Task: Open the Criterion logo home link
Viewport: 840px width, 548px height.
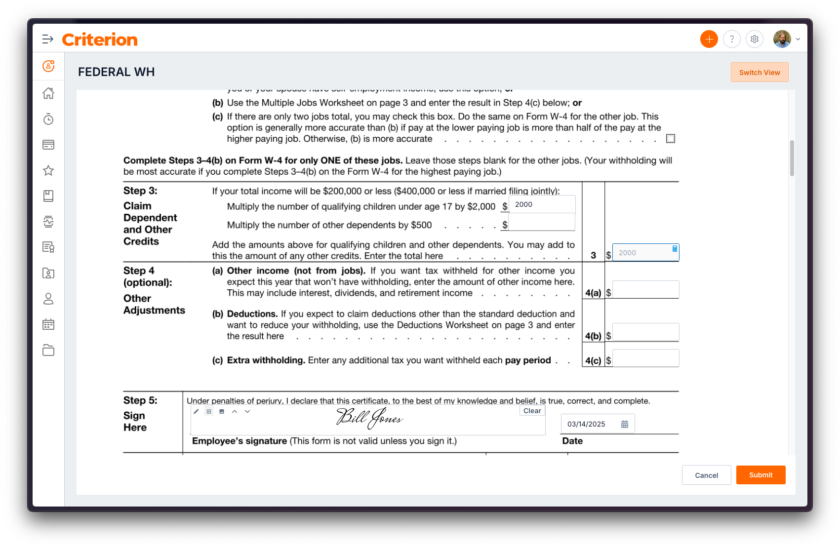Action: click(100, 39)
